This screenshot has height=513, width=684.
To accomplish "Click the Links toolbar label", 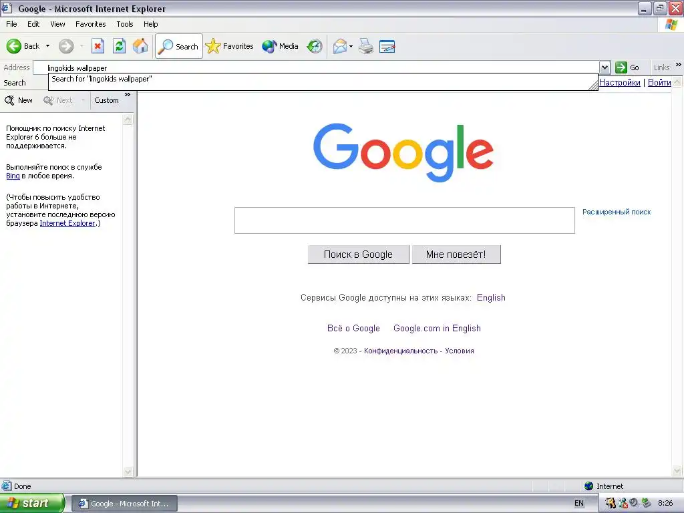I will point(661,67).
